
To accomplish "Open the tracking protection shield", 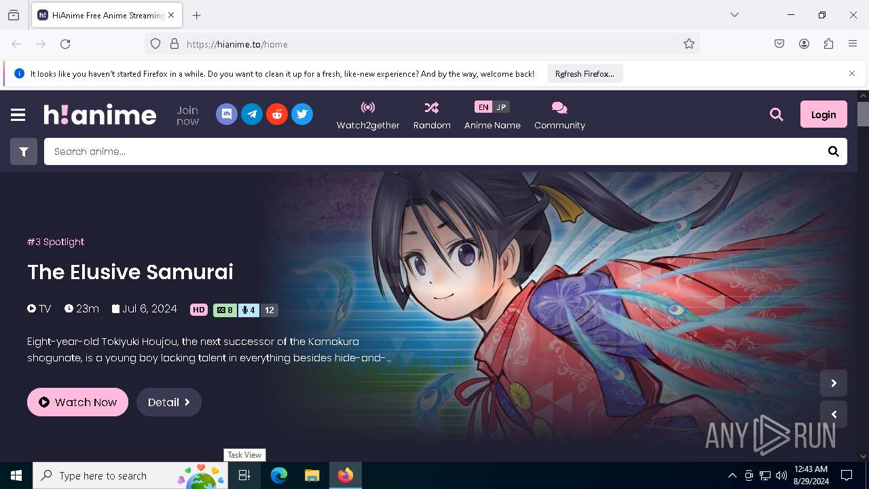I will tap(155, 44).
